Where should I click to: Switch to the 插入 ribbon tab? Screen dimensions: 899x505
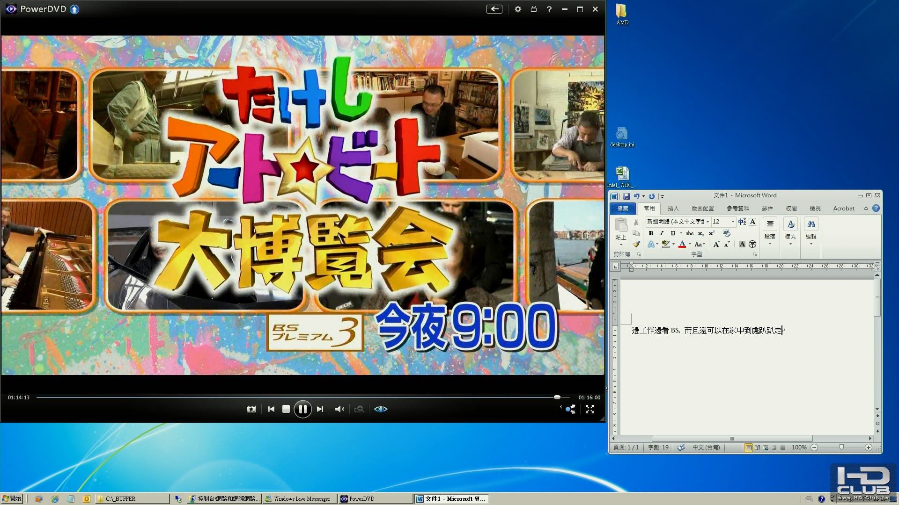pyautogui.click(x=673, y=209)
